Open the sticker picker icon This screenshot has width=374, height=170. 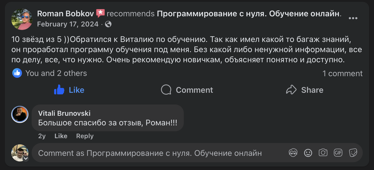[353, 153]
